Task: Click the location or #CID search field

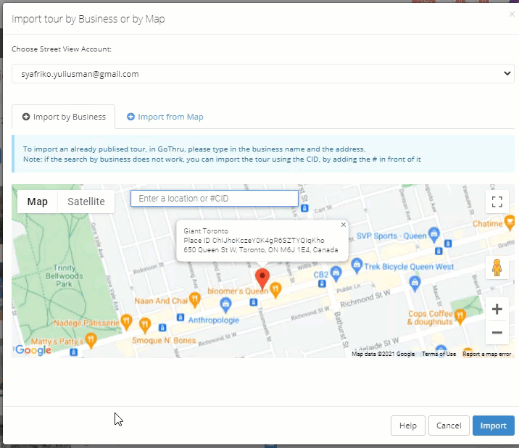Action: pos(215,199)
